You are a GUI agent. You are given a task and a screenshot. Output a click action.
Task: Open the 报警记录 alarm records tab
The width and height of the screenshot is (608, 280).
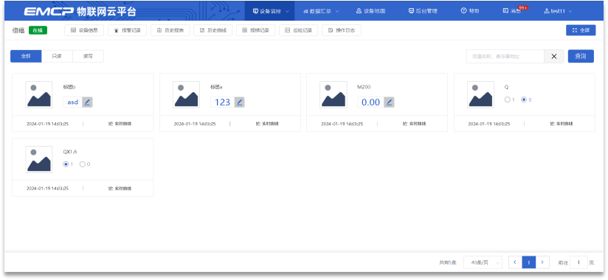coord(127,30)
